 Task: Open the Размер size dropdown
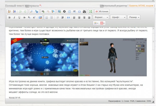[x=134, y=17]
